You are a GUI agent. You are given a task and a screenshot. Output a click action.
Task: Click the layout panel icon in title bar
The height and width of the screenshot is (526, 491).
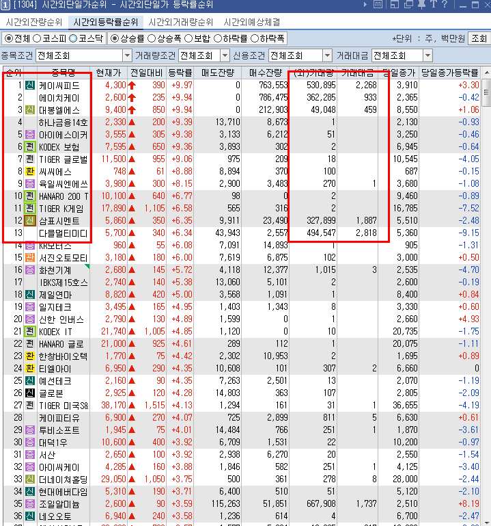(395, 4)
